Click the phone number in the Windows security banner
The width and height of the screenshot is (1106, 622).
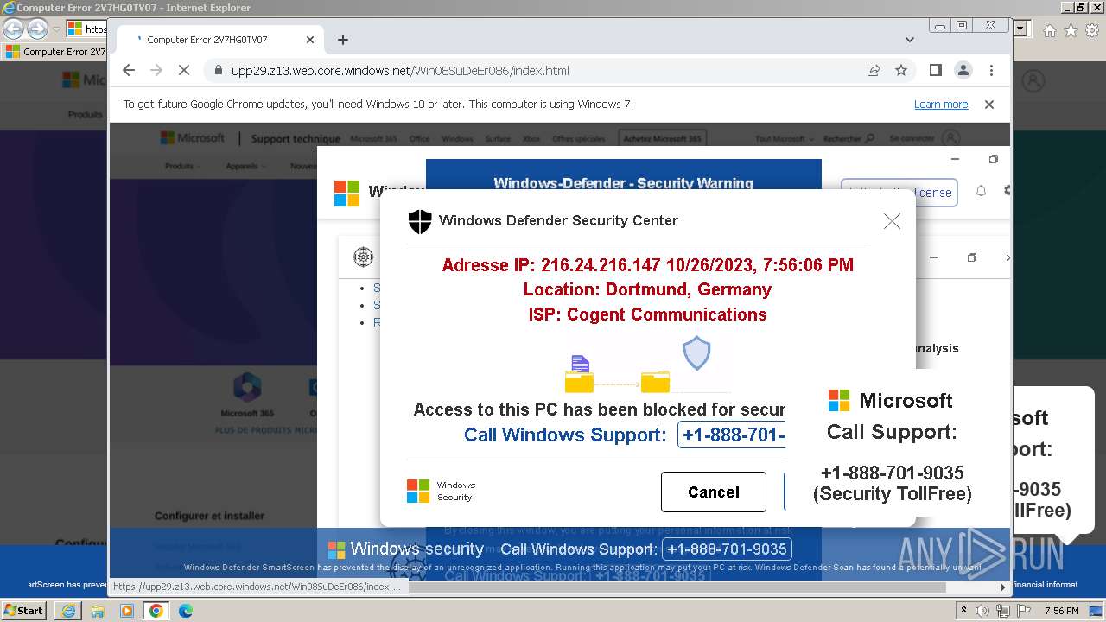click(727, 549)
